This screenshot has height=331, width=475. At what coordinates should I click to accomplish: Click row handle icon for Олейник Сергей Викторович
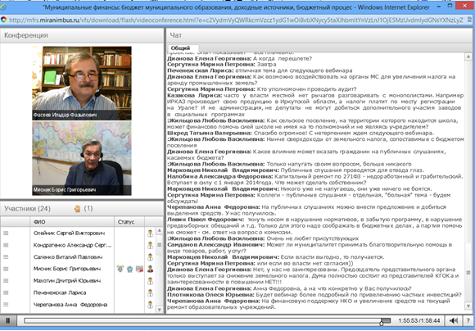pos(6,234)
